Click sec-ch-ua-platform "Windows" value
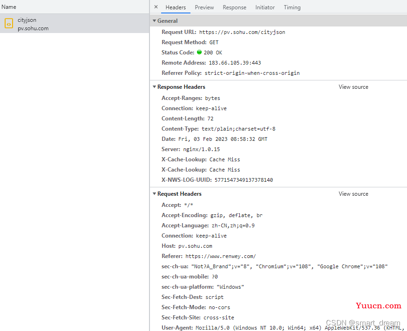 click(x=230, y=287)
